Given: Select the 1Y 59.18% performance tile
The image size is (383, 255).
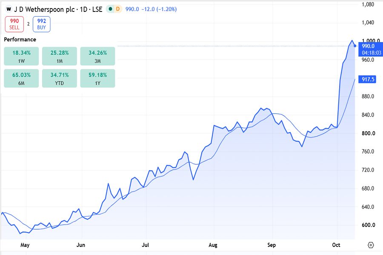Looking at the screenshot, I should pyautogui.click(x=97, y=78).
